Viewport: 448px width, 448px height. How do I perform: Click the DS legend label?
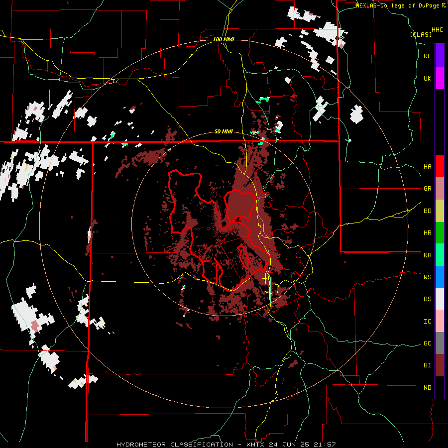(x=427, y=299)
